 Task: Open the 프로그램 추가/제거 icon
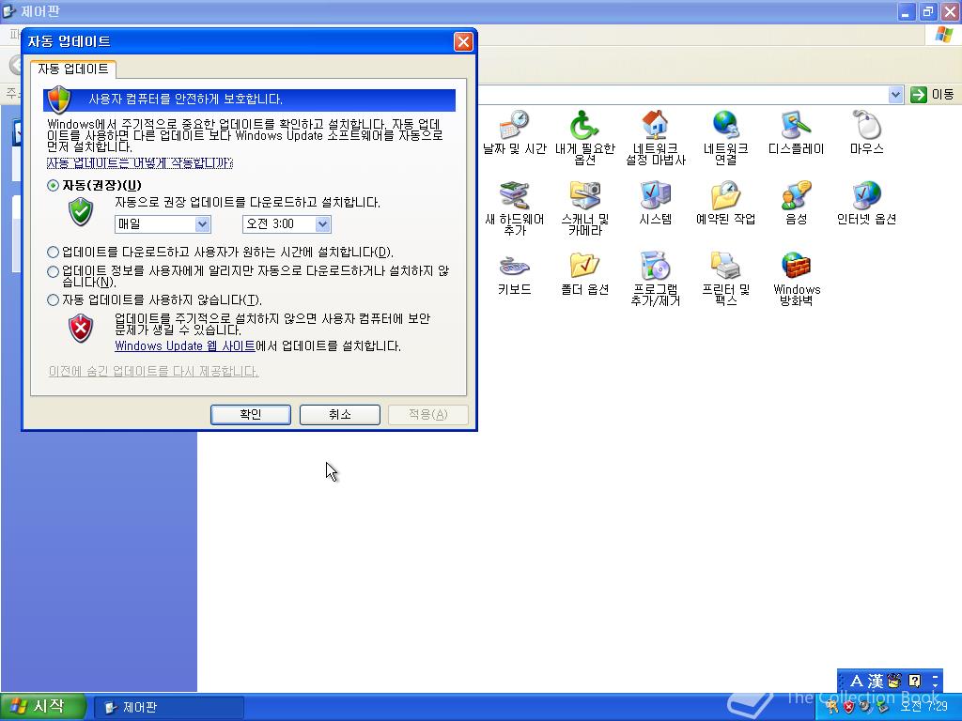(655, 278)
